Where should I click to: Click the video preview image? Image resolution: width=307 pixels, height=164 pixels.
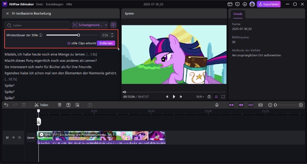tap(174, 54)
